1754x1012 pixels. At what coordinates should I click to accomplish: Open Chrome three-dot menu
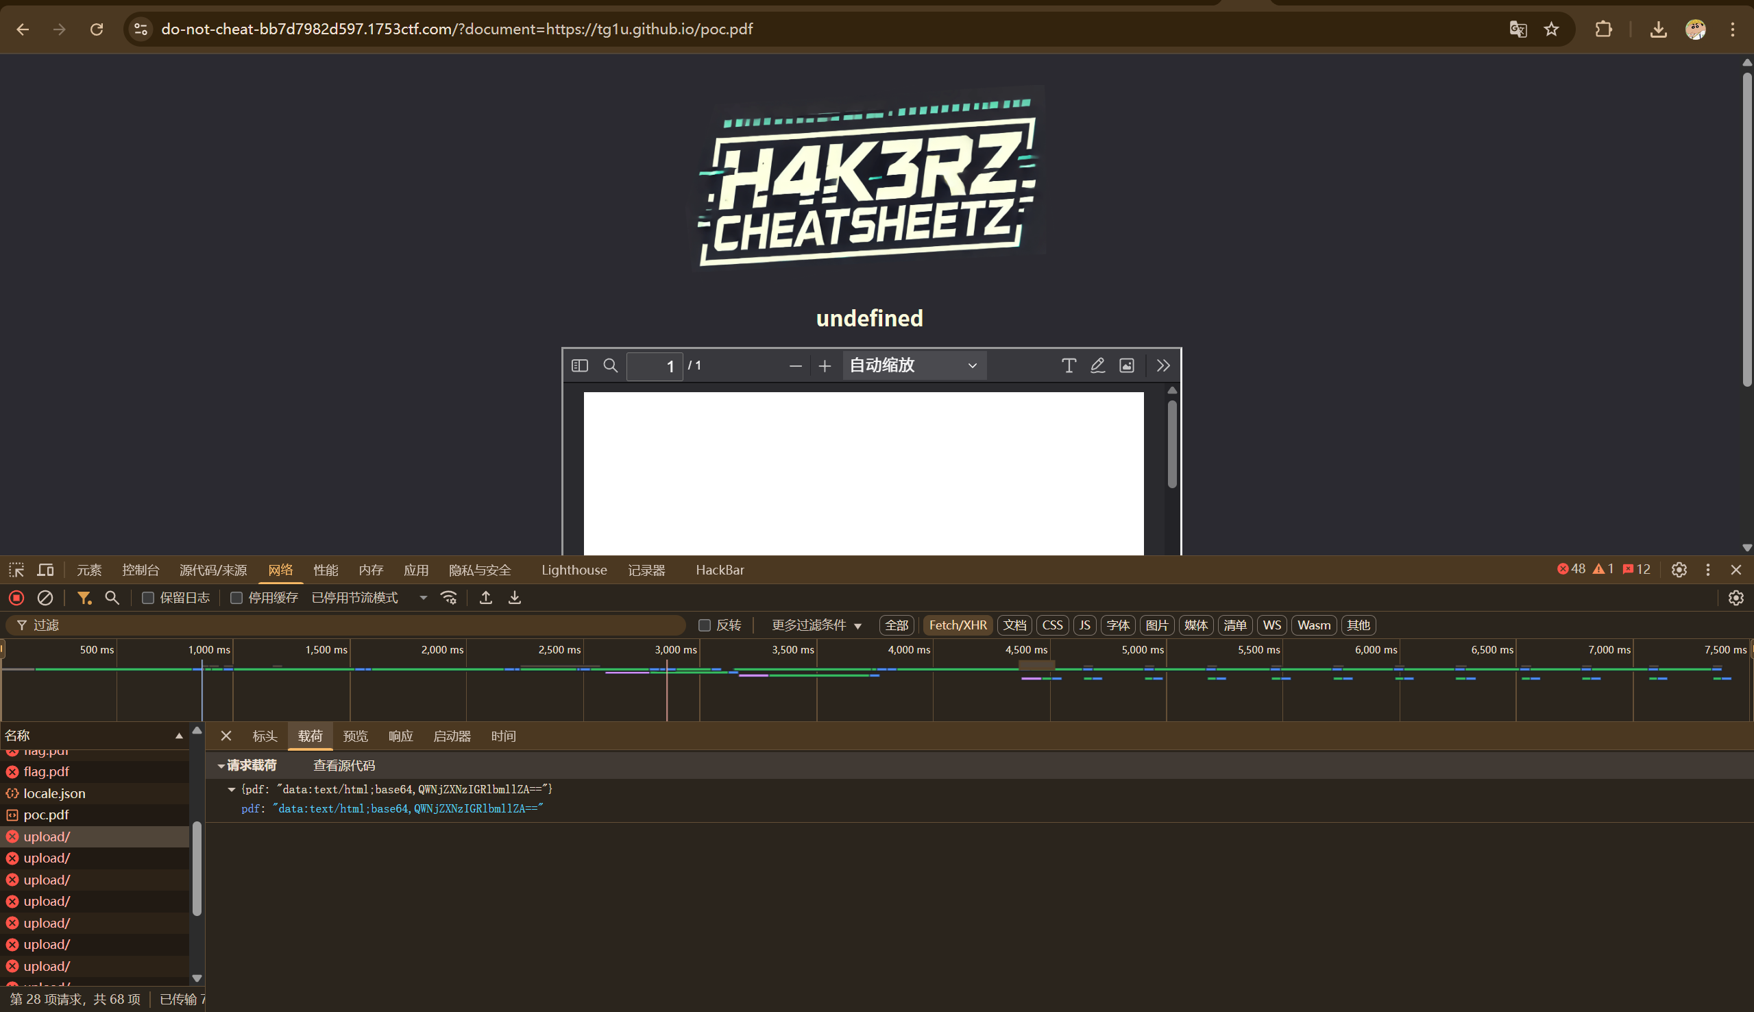coord(1732,29)
